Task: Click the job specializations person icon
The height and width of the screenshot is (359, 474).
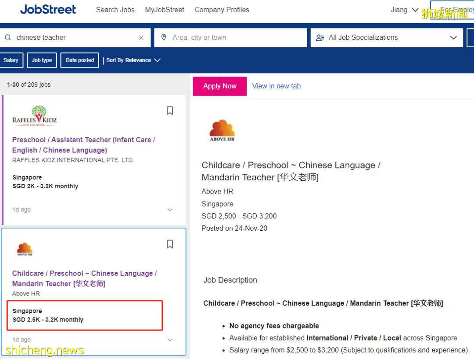Action: click(320, 38)
